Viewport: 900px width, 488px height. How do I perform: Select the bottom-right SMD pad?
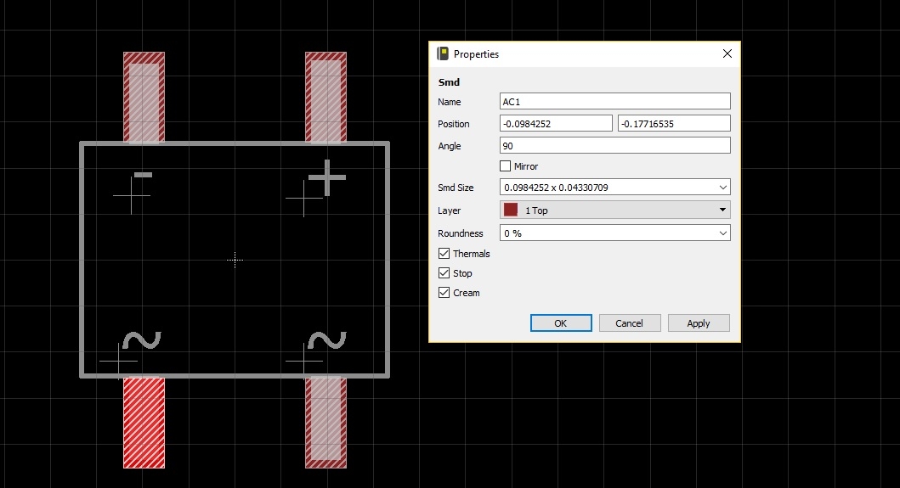click(x=326, y=423)
